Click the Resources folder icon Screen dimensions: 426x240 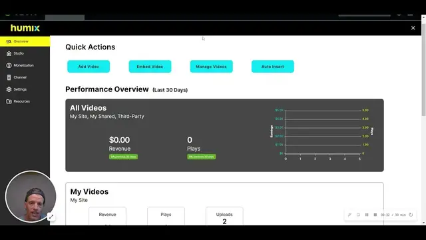9,101
